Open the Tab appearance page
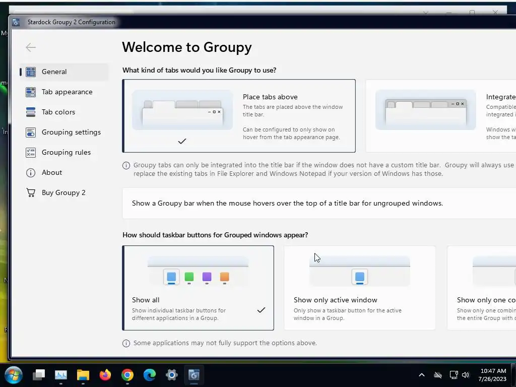 tap(64, 92)
